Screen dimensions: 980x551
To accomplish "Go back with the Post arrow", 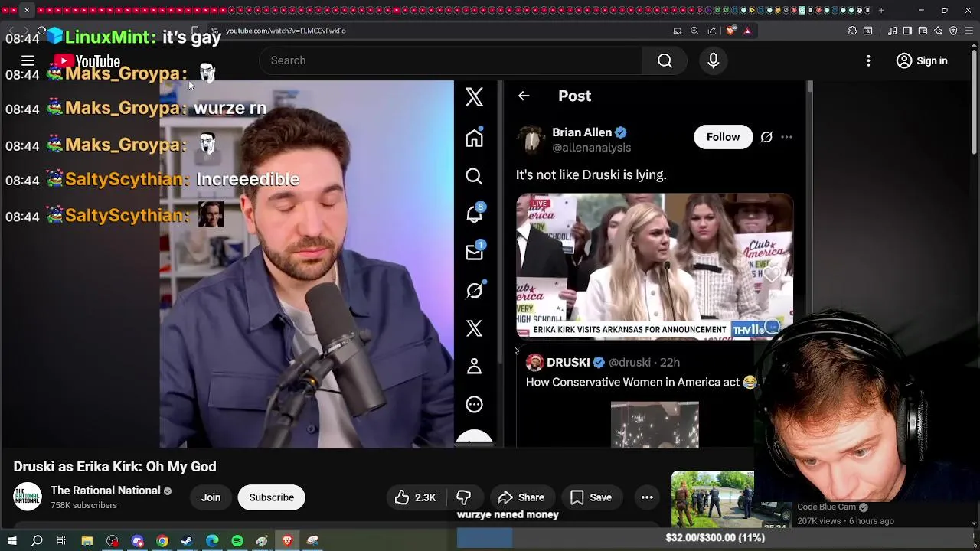I will click(524, 96).
